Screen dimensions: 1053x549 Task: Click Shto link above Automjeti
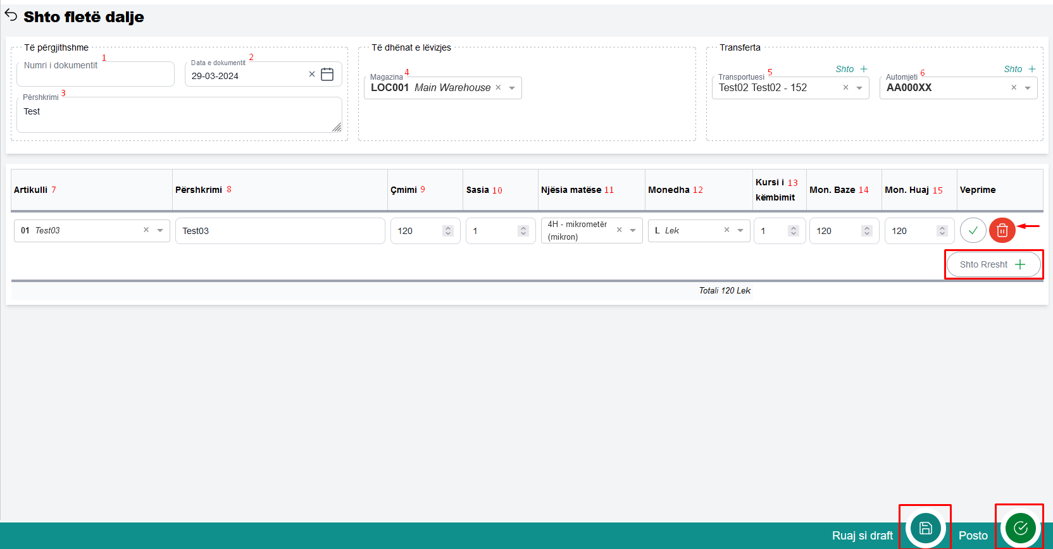[x=1019, y=69]
